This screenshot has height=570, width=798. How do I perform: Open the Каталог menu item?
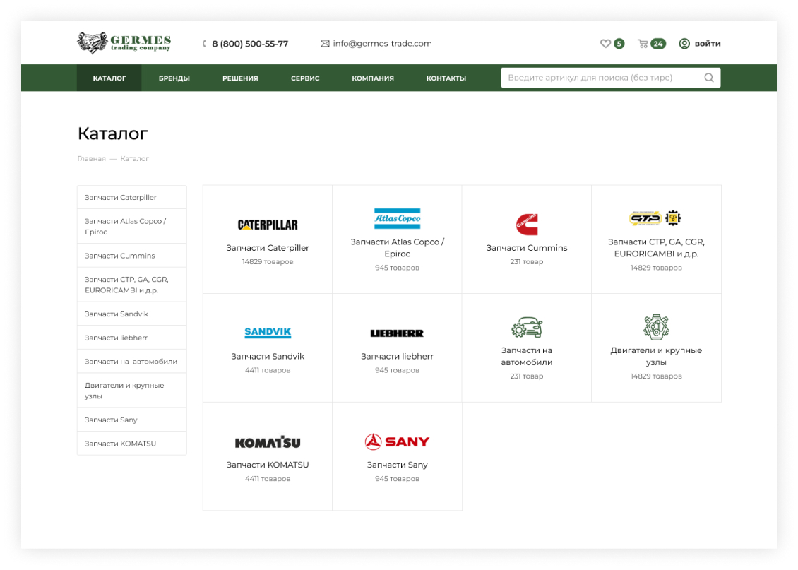[x=109, y=78]
